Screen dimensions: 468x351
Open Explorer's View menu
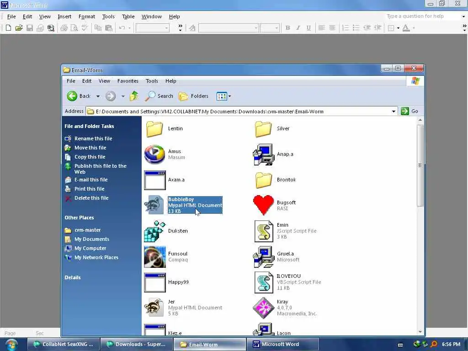(104, 81)
